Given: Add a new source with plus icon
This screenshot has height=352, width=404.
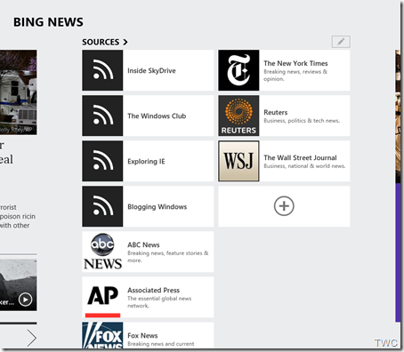Looking at the screenshot, I should coord(284,206).
